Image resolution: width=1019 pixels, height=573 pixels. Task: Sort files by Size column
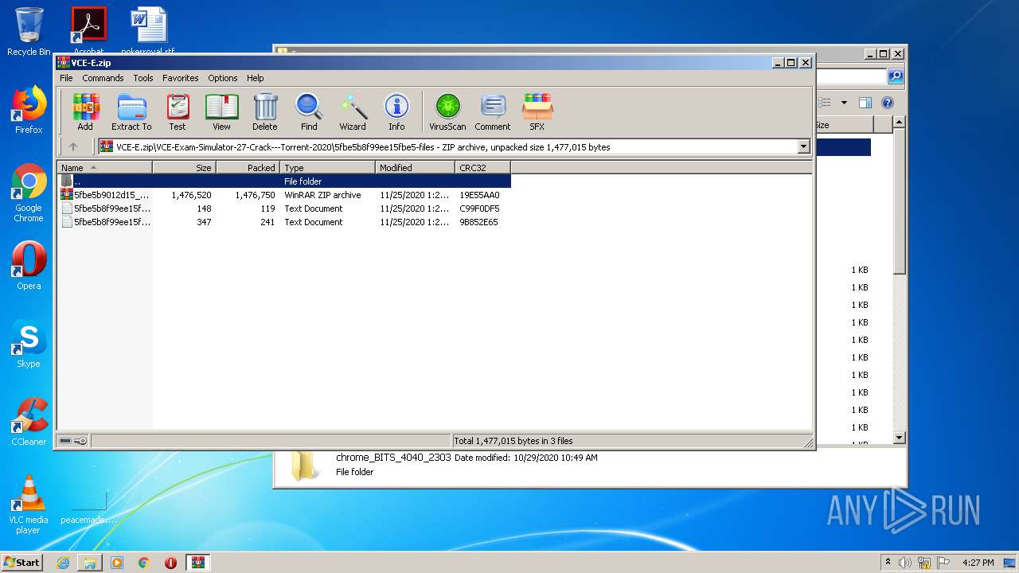coord(185,168)
